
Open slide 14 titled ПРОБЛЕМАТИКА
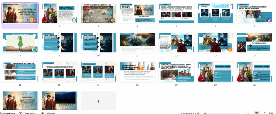click(255, 43)
